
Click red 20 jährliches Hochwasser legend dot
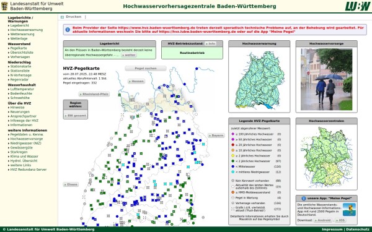tap(232, 145)
